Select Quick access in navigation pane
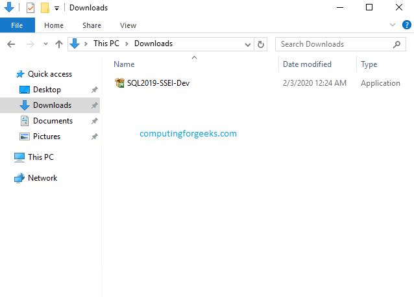 pos(50,74)
